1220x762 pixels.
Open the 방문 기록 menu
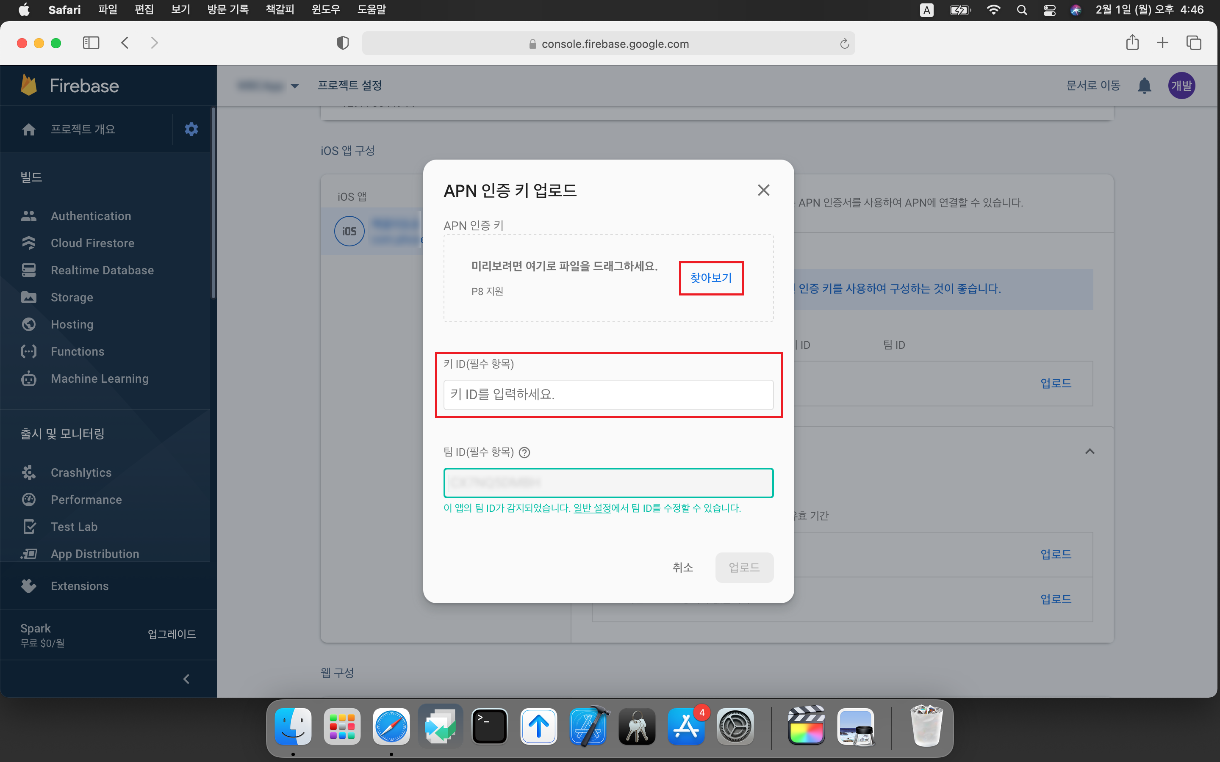coord(228,10)
